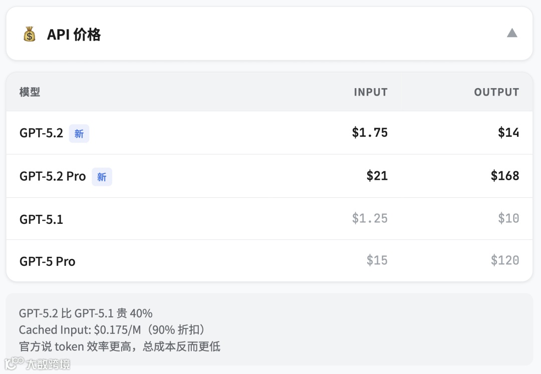541x374 pixels.
Task: Click the Cached Input $0.175/M note
Action: 112,330
